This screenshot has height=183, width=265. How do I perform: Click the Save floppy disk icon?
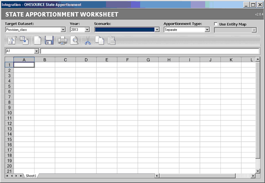[x=49, y=41]
